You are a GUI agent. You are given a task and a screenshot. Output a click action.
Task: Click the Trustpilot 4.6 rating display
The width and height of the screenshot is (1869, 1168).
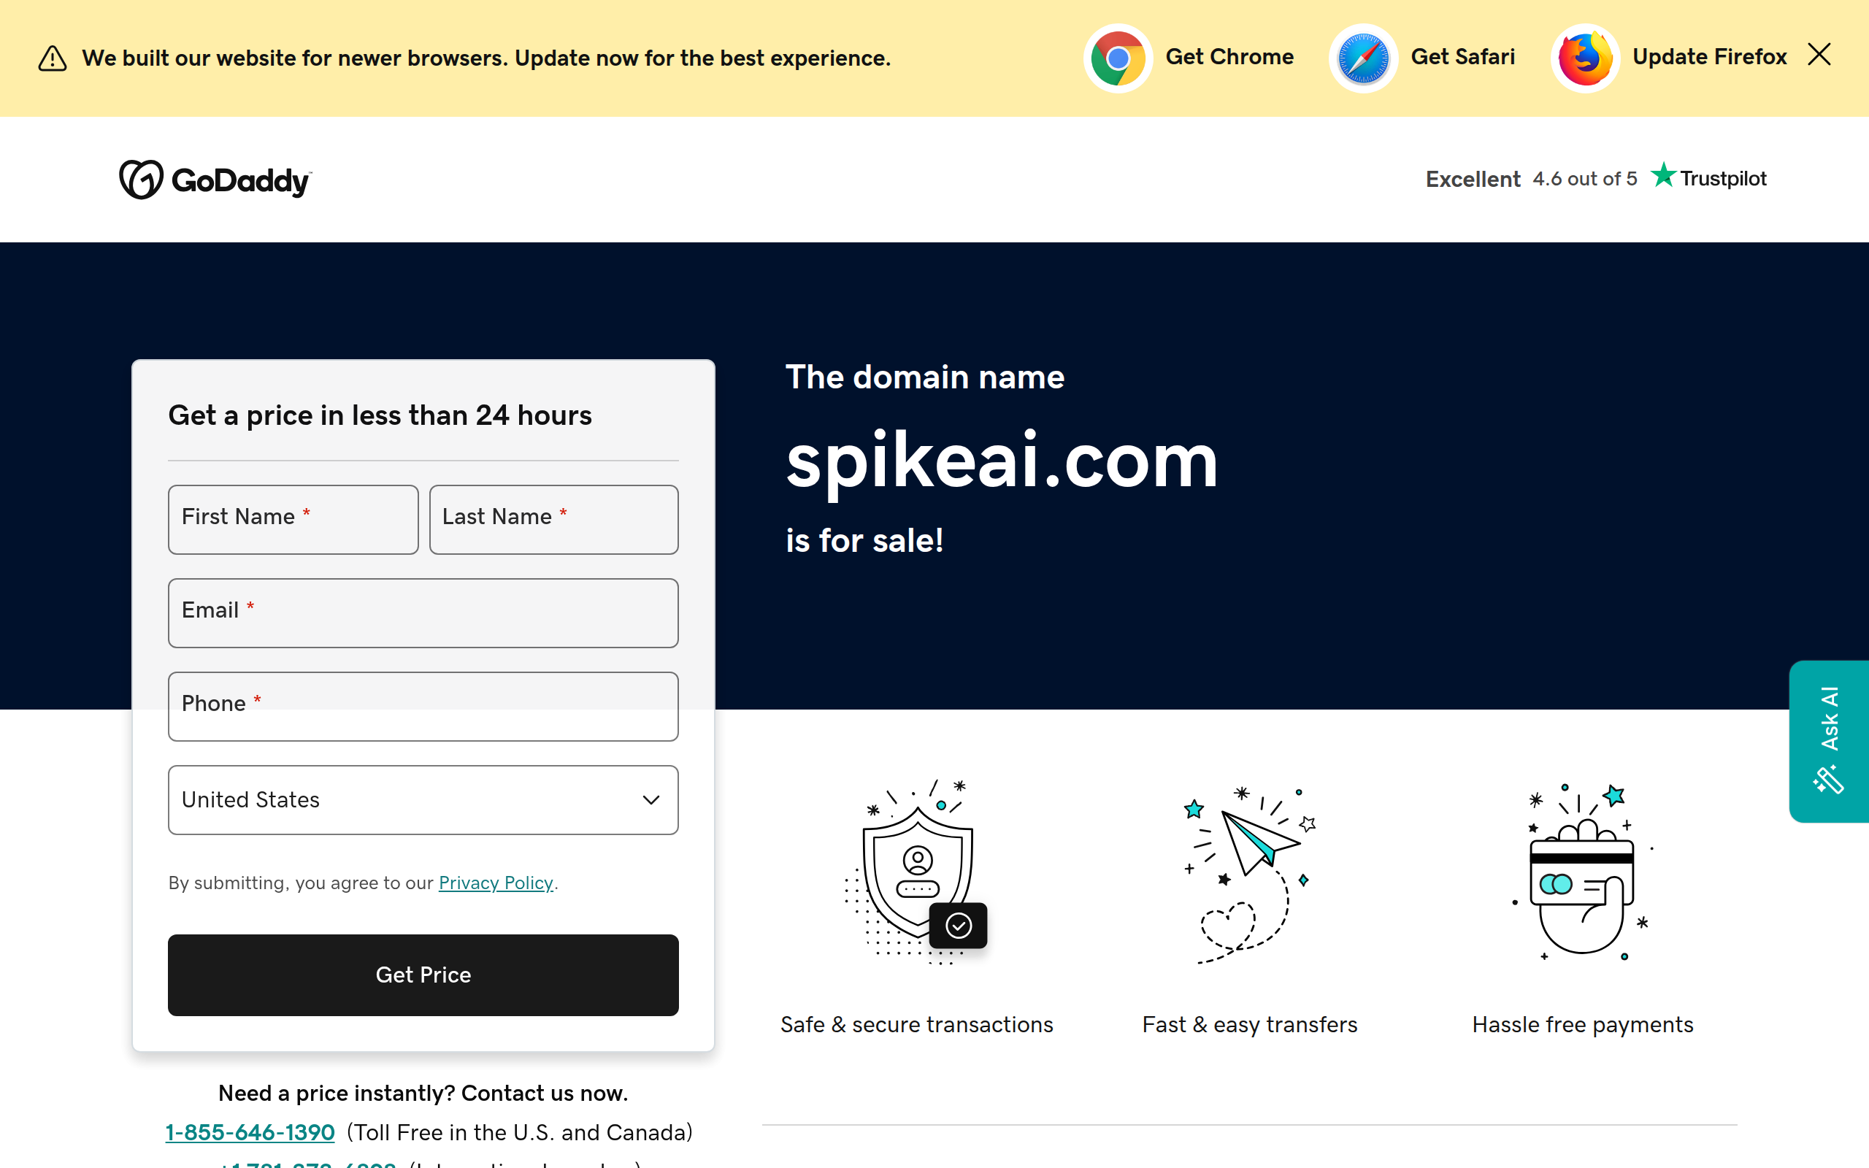[x=1584, y=178]
